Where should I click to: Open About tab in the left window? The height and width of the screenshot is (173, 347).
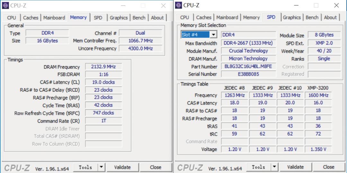(157, 18)
